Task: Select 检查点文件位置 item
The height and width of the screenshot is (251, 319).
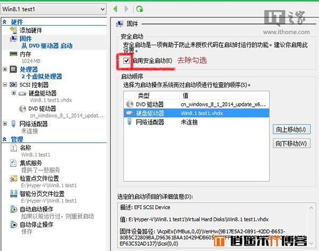Action: 39,179
